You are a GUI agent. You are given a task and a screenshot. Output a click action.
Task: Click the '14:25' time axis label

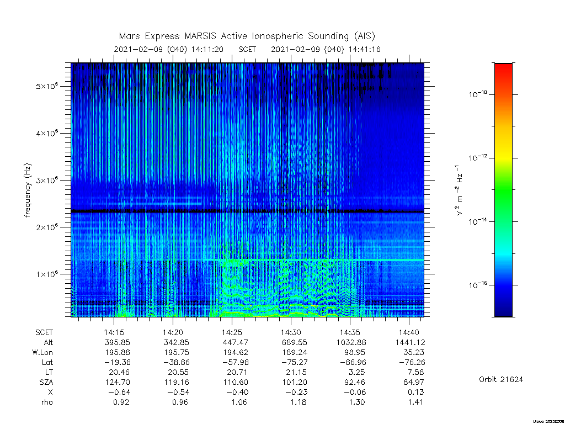[x=232, y=332]
